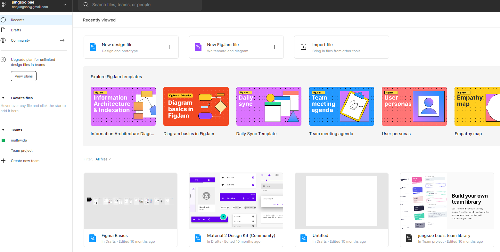Click the Figma logo icon at top-left
Viewport: 500px width, 252px height.
coord(4,4)
